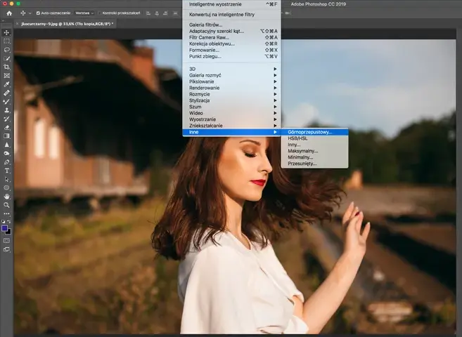
Task: Open Move tool preset picker arrow
Action: [30, 13]
